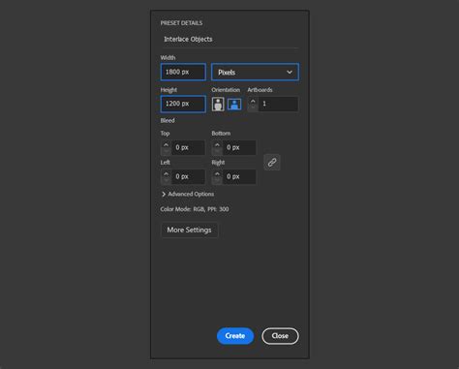Click the Artboards number field
Screen dimensions: 459x369
point(278,104)
